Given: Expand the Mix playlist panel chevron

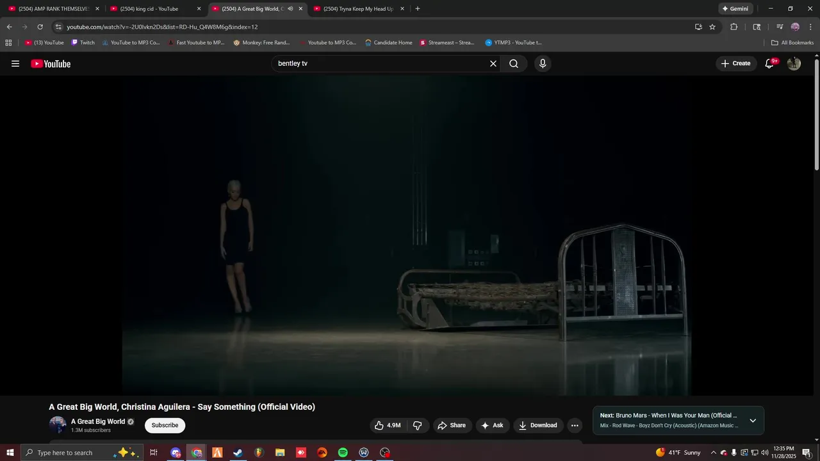Looking at the screenshot, I should pyautogui.click(x=753, y=421).
